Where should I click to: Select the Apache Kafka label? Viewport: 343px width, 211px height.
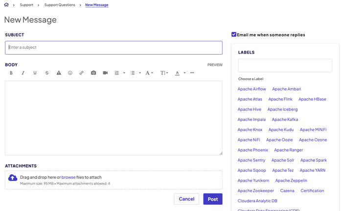[285, 119]
